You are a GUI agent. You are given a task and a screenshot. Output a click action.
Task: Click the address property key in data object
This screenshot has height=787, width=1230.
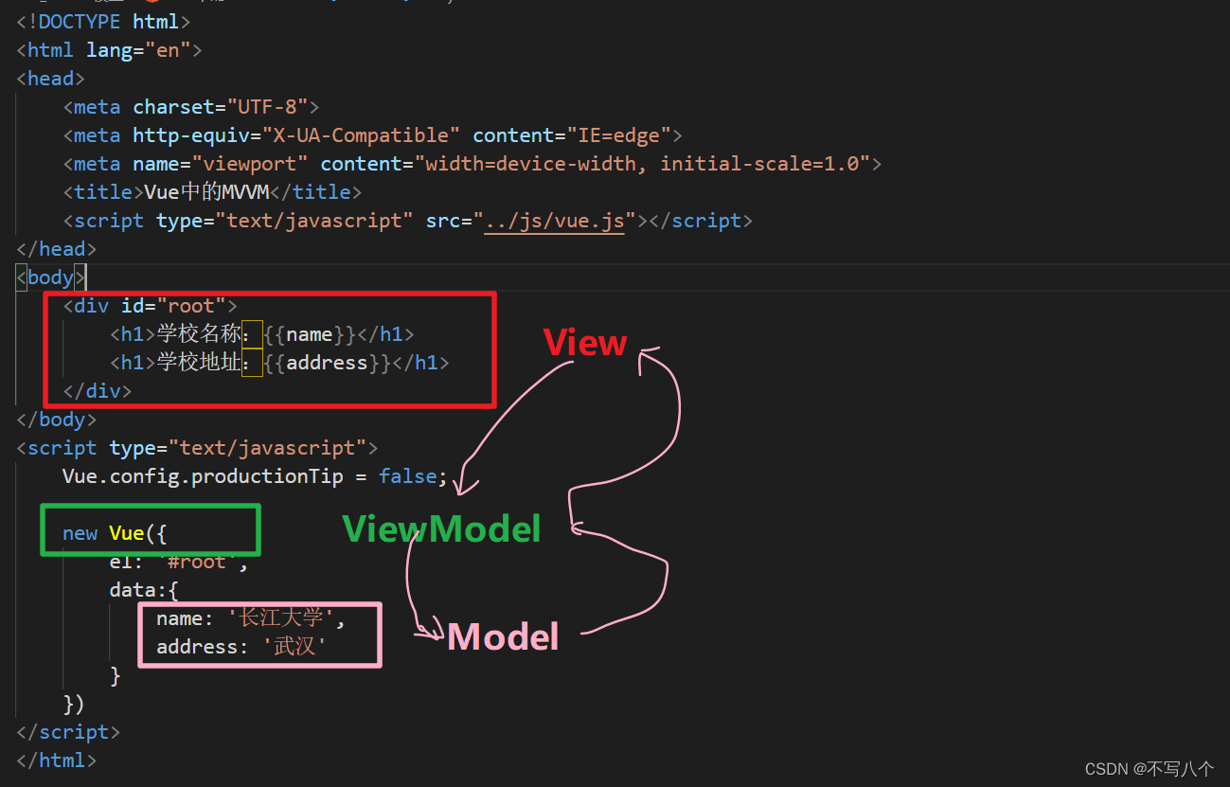tap(197, 647)
